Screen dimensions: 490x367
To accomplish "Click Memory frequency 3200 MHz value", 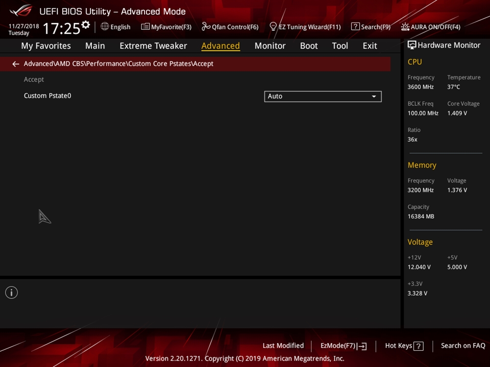I will 420,190.
